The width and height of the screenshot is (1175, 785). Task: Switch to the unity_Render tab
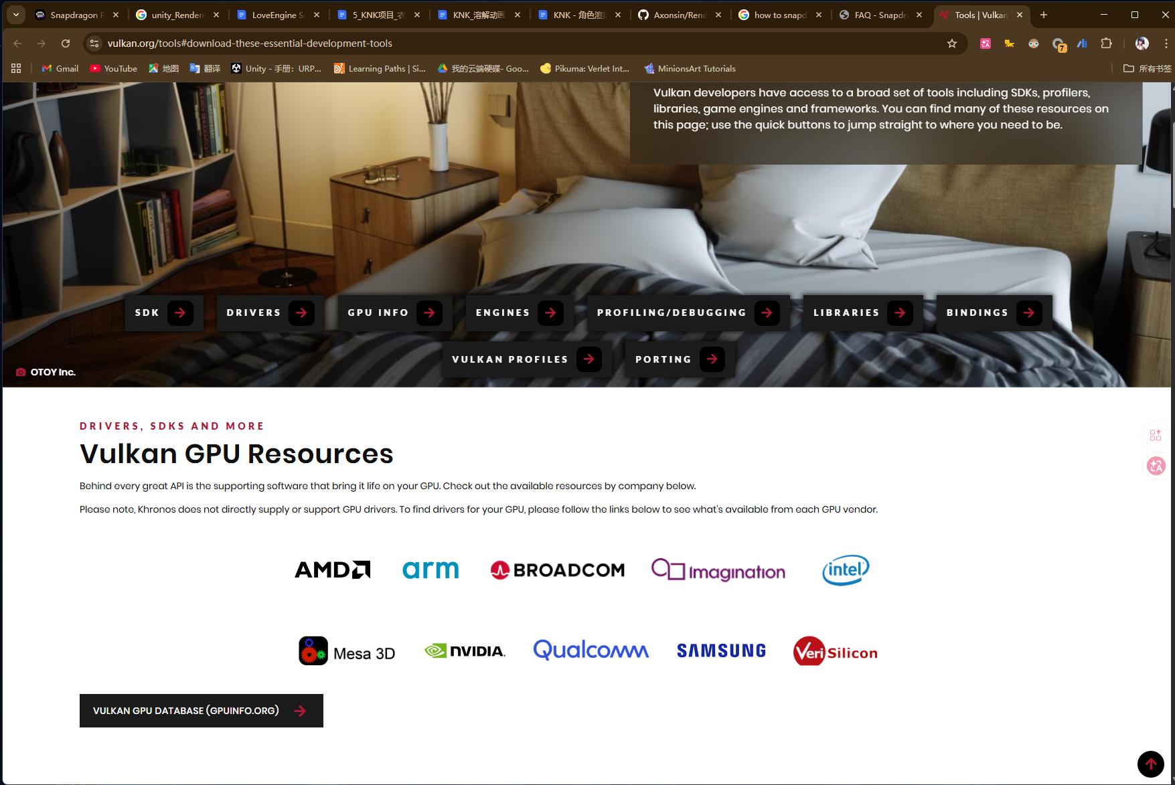(177, 15)
